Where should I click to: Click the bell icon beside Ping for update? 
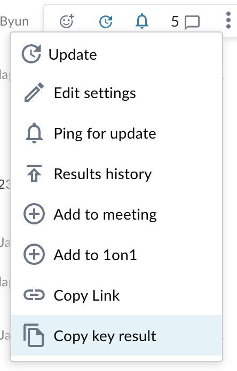34,133
